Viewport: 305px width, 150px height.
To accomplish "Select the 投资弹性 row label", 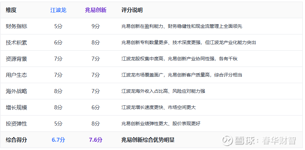I will coord(16,124).
